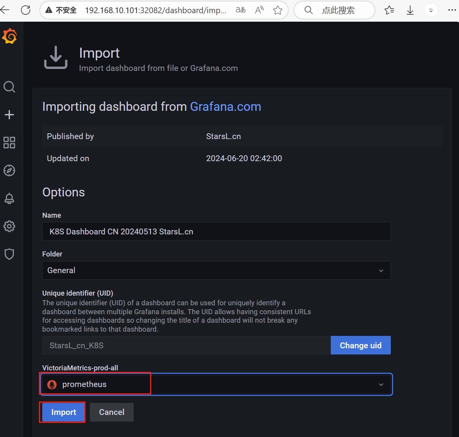459x437 pixels.
Task: Open the browser profile avatar
Action: [431, 10]
